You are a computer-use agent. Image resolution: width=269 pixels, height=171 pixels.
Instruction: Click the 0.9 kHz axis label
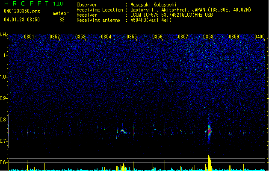click(4, 98)
